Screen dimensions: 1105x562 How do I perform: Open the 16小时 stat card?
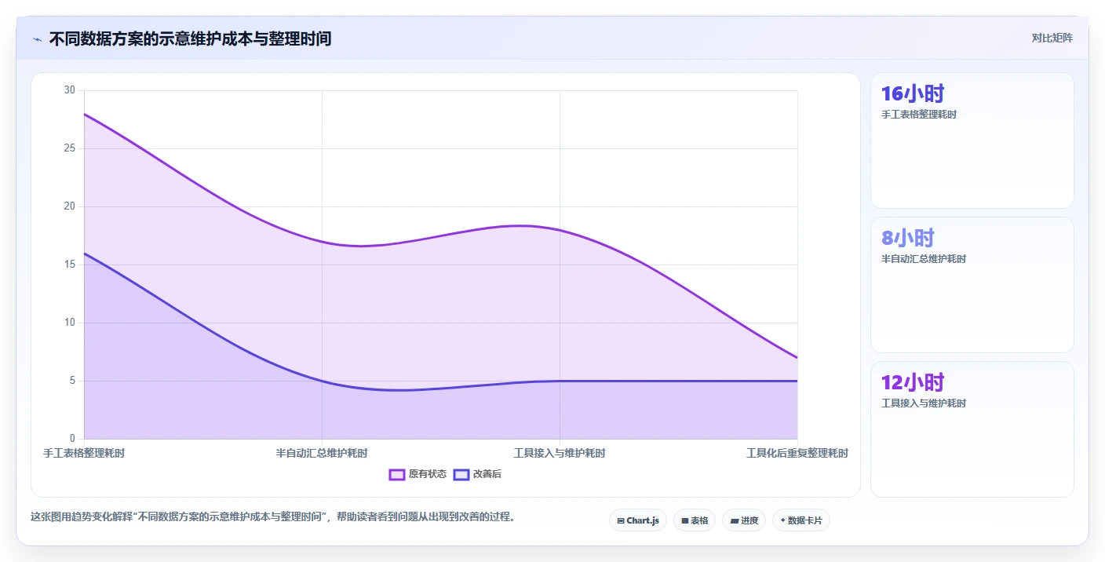coord(972,140)
